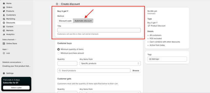Click the POS excluded detail
The image size is (210, 93).
coord(156,39)
